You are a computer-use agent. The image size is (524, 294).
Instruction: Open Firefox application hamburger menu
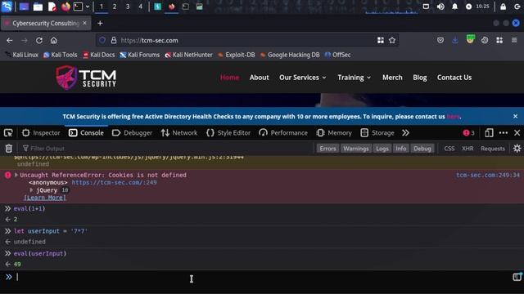click(x=514, y=40)
